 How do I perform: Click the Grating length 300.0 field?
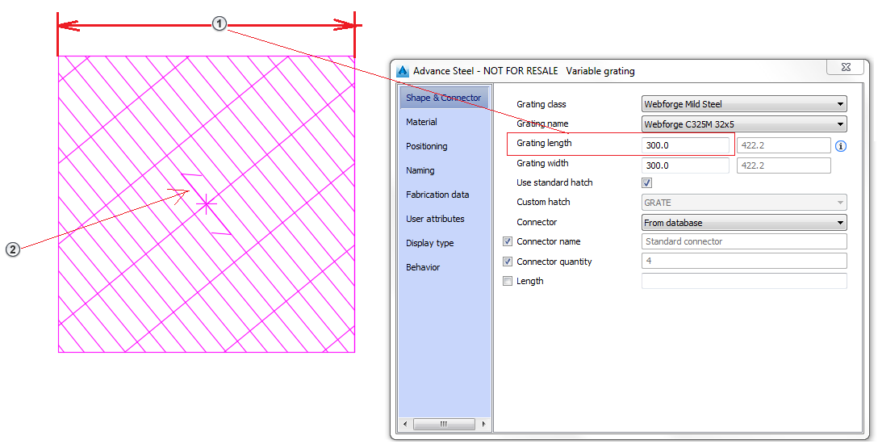(685, 145)
